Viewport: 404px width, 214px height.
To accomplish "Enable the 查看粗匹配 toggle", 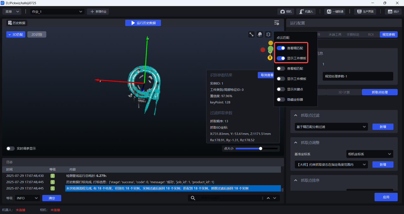I will coord(281,69).
